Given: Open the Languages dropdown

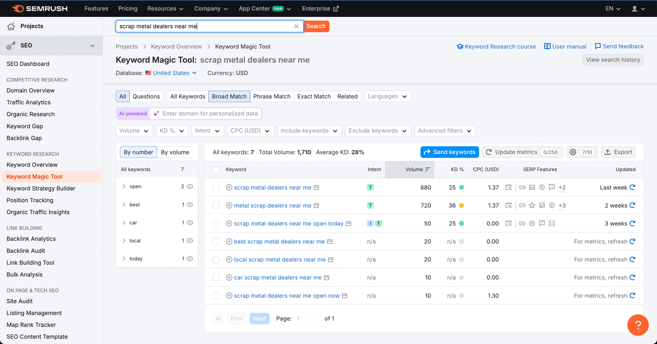Looking at the screenshot, I should [x=388, y=96].
